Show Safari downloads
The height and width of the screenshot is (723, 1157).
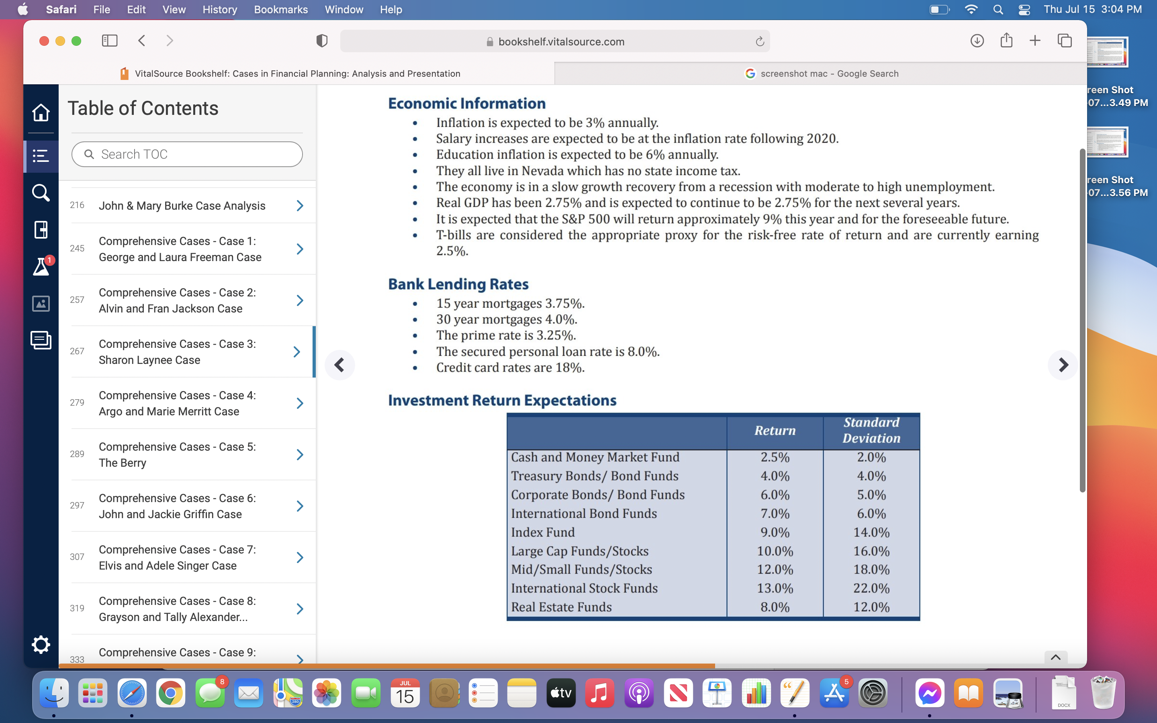coord(977,41)
